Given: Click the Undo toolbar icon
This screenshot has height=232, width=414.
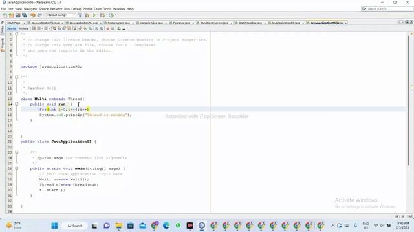Looking at the screenshot, I should [33, 15].
